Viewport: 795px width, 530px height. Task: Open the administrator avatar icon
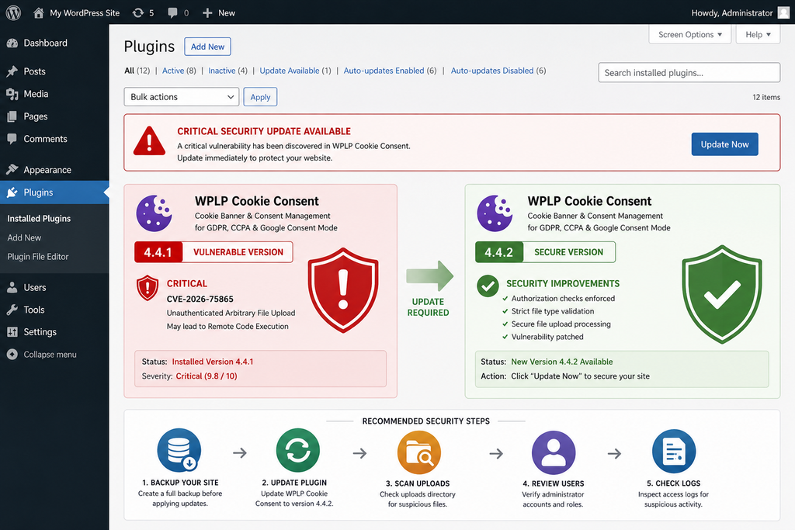(x=784, y=12)
